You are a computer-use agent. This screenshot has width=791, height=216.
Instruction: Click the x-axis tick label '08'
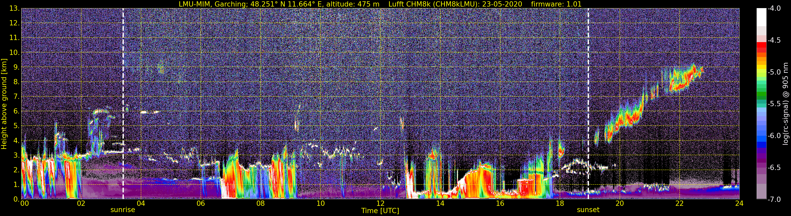tap(261, 203)
